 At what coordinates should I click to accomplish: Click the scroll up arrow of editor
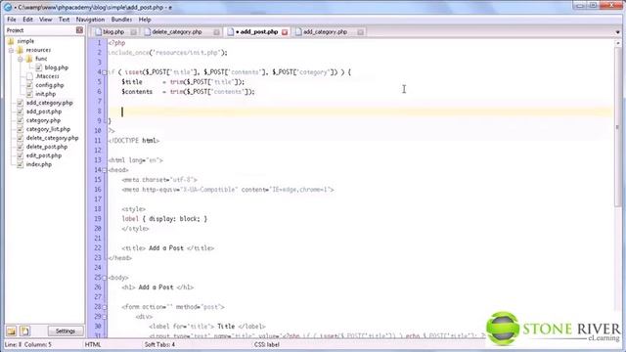[x=617, y=43]
